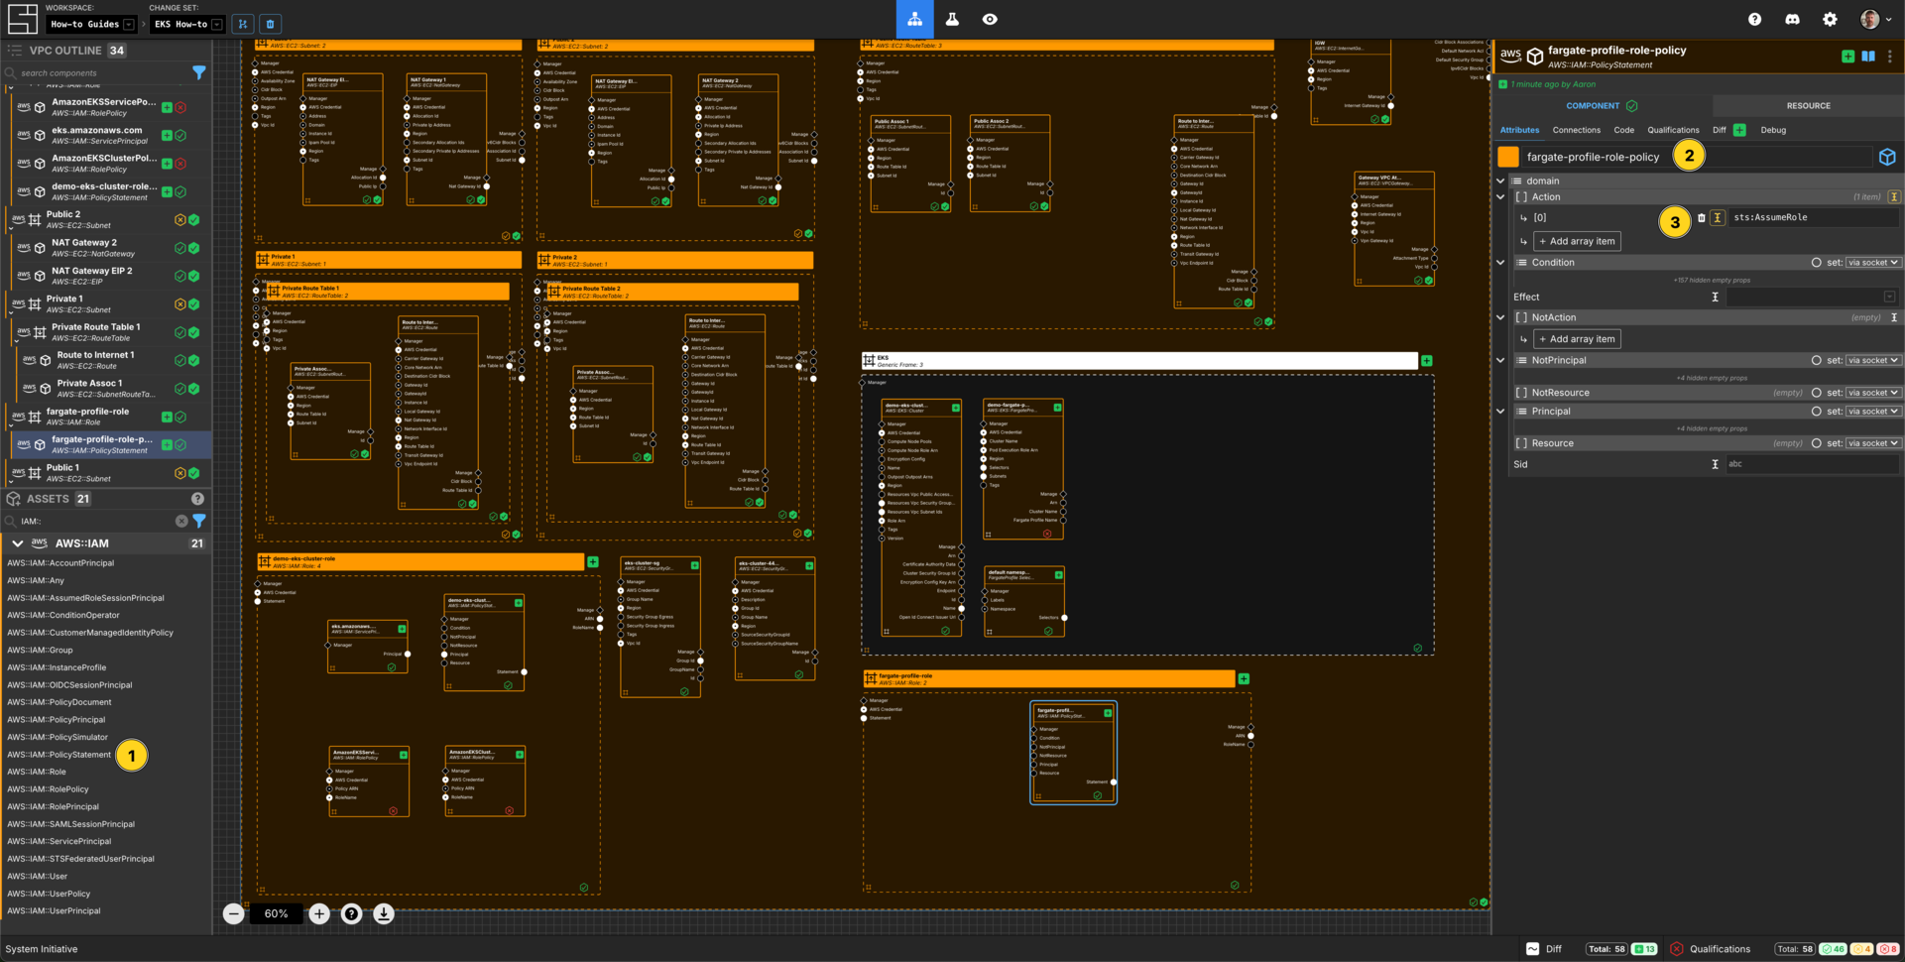
Task: Collapse the AWS::IAM asset category
Action: point(17,543)
